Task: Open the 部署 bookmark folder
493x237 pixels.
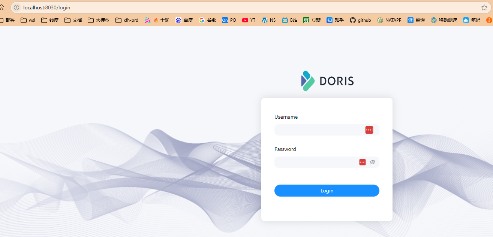Action: click(7, 20)
